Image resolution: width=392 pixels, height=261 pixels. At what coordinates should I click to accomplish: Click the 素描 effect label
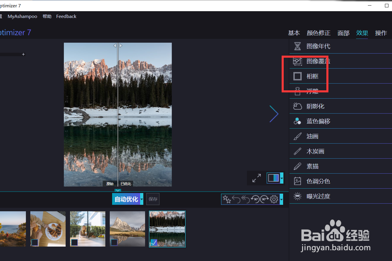tap(313, 166)
